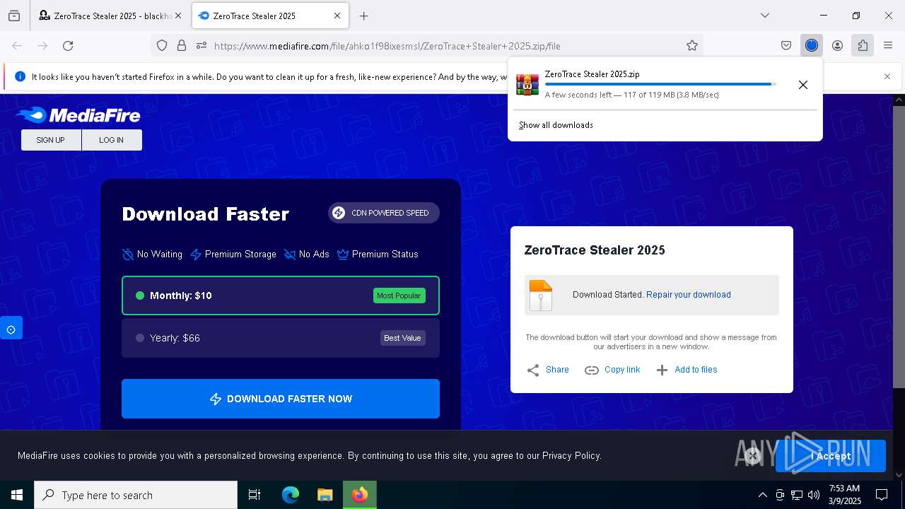
Task: Open Windows Start menu
Action: (17, 495)
